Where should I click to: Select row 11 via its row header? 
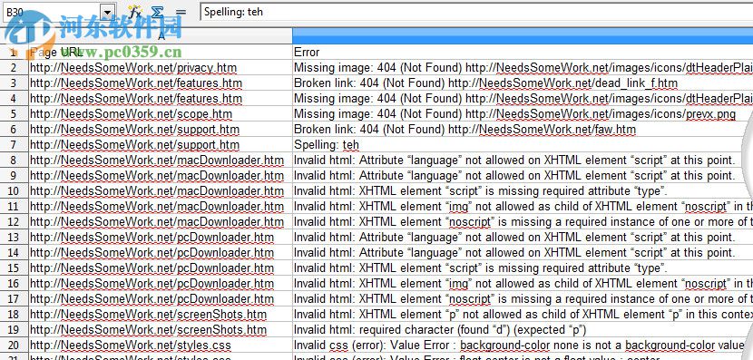point(14,207)
